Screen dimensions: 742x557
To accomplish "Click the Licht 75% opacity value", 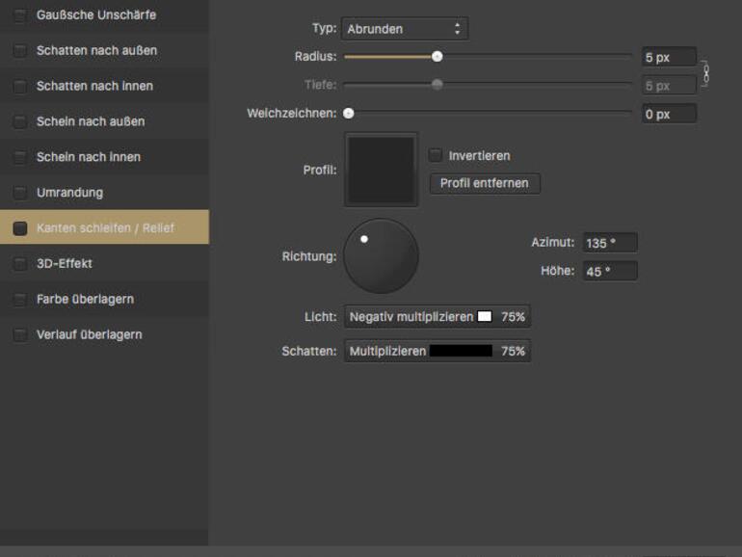I will point(513,317).
